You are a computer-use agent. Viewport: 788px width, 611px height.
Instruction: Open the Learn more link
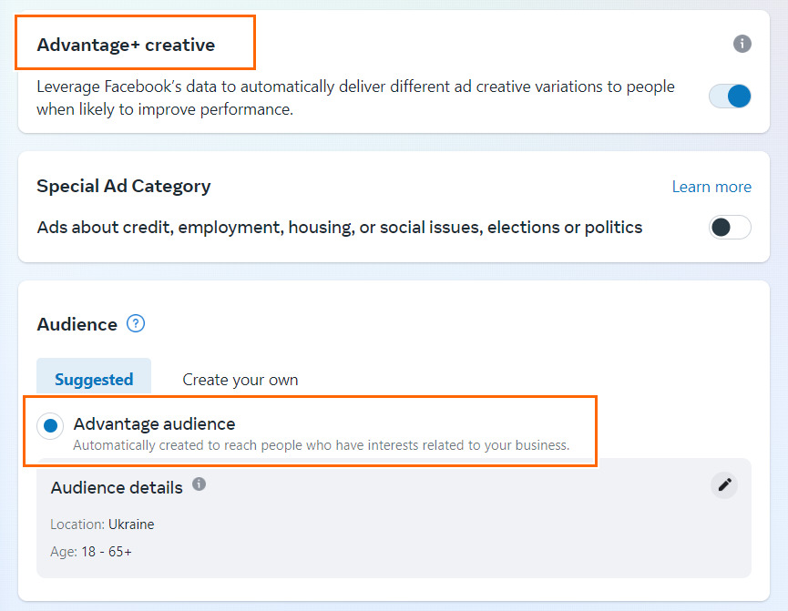click(711, 187)
